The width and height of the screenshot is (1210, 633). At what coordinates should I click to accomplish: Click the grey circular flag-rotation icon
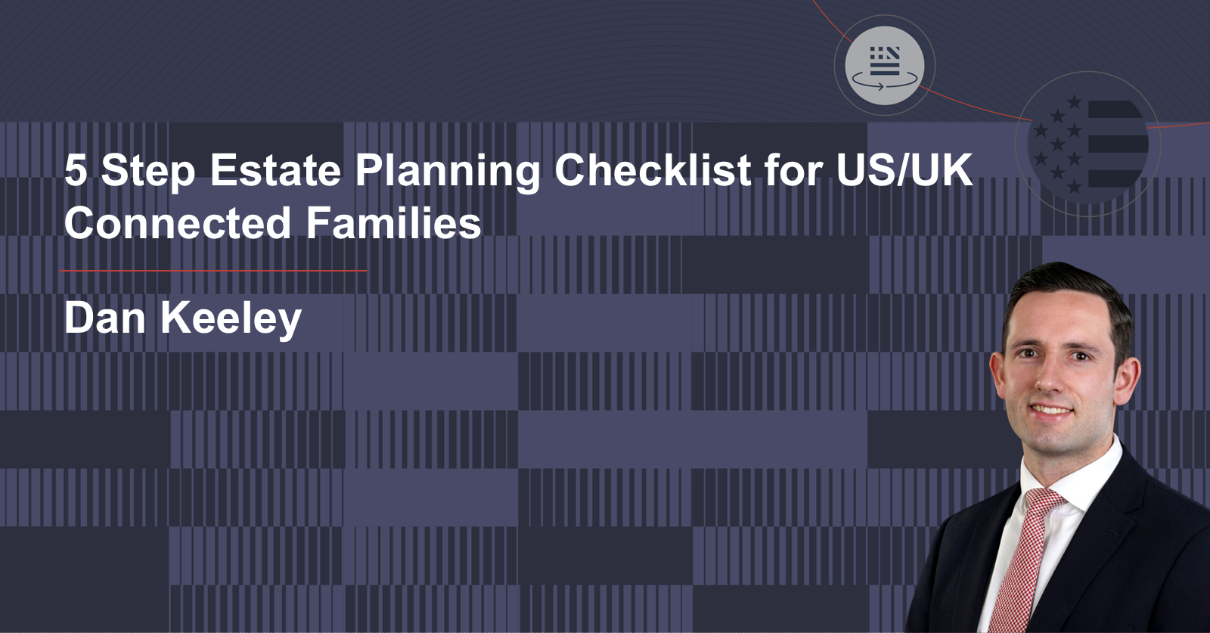click(884, 65)
